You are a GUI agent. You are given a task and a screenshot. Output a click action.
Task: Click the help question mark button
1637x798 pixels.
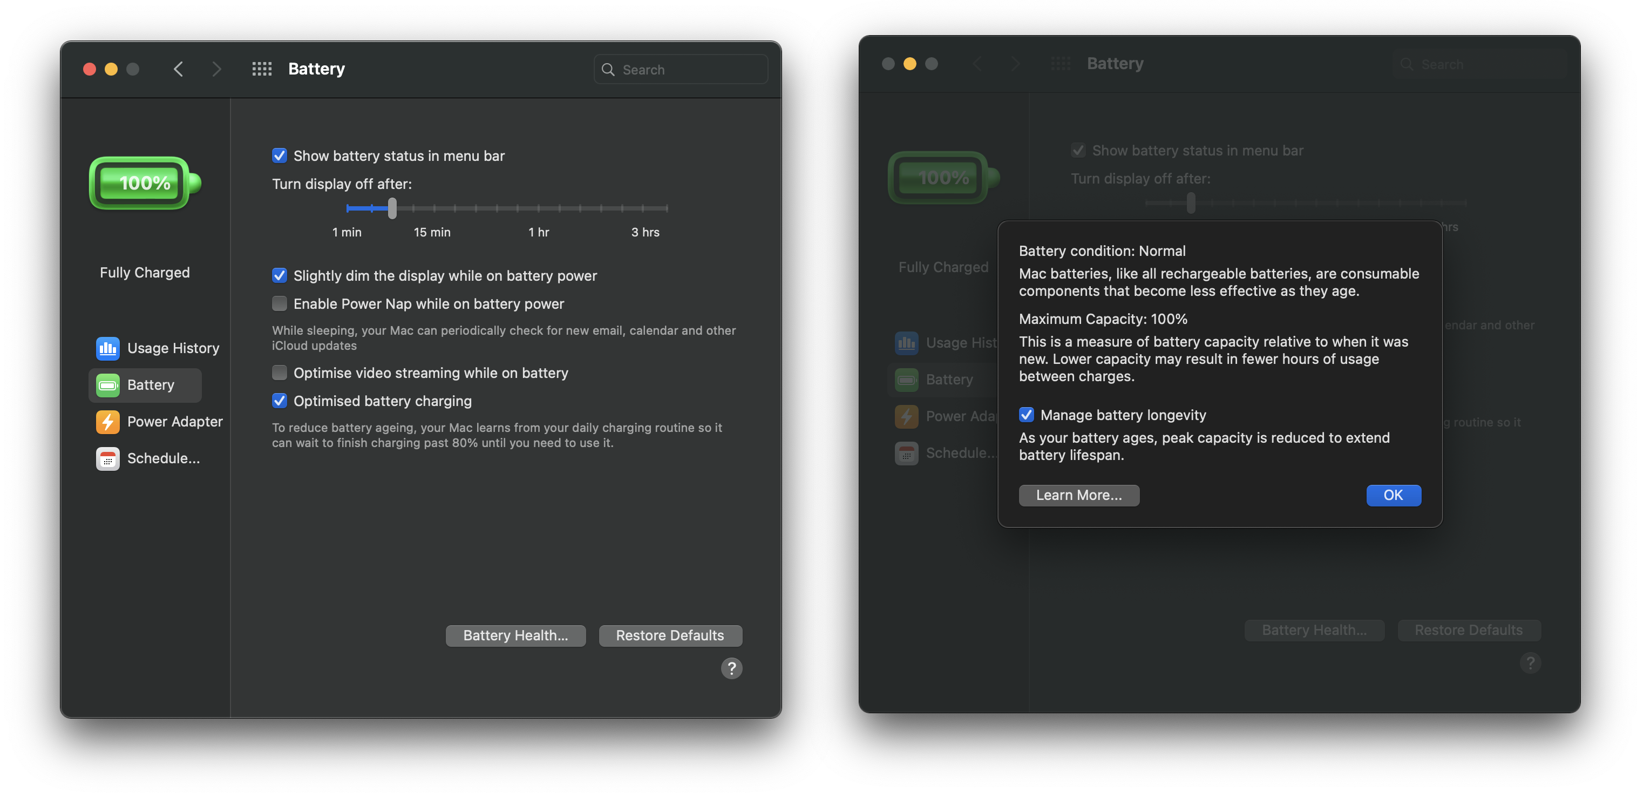[731, 668]
